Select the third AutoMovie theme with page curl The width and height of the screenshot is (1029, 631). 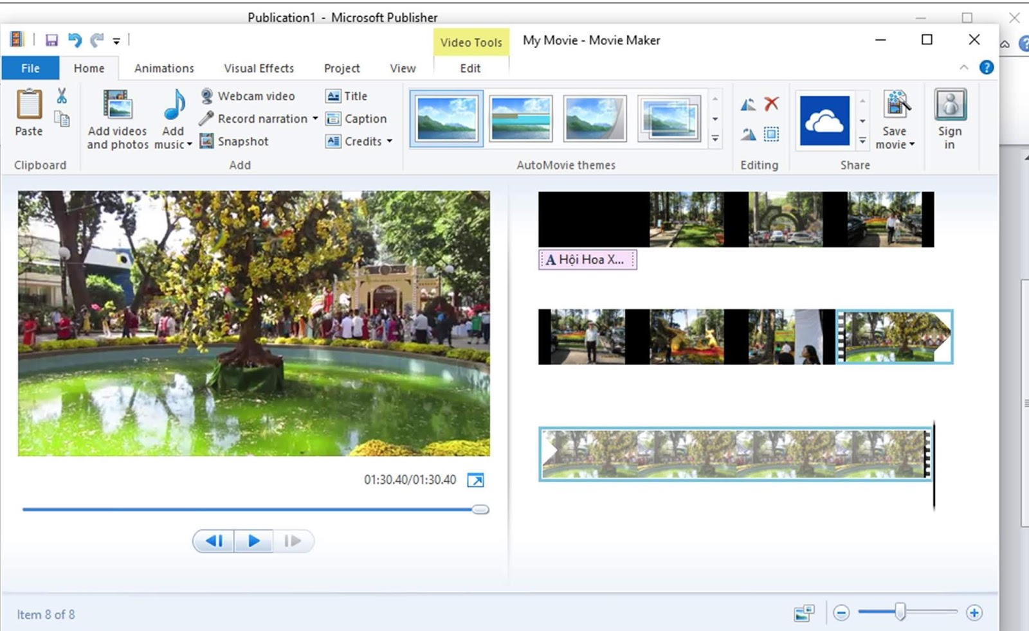pyautogui.click(x=594, y=118)
